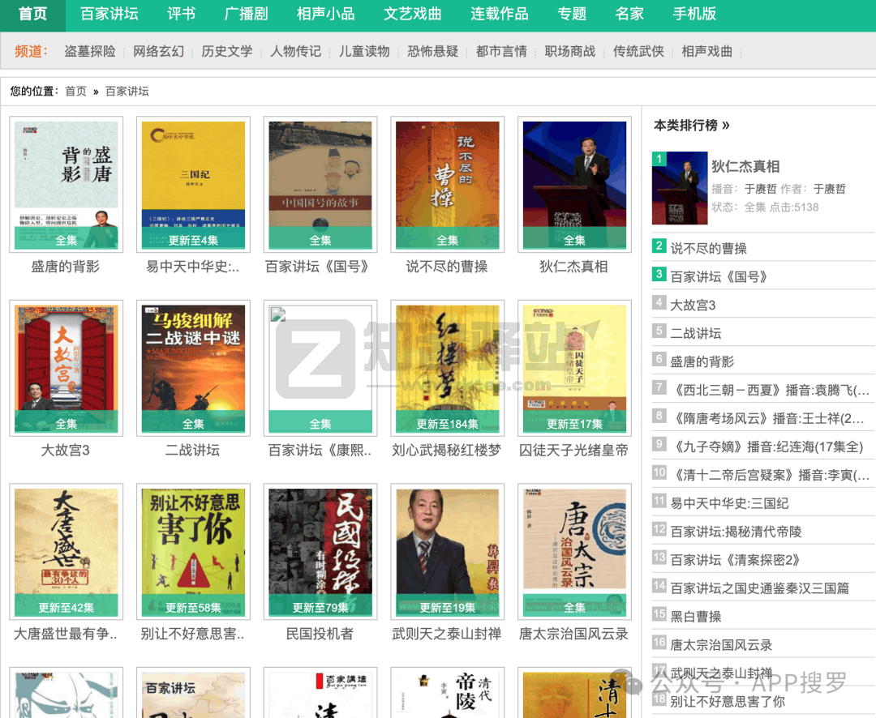This screenshot has width=876, height=718.
Task: Open the 历史文学 category
Action: (225, 50)
